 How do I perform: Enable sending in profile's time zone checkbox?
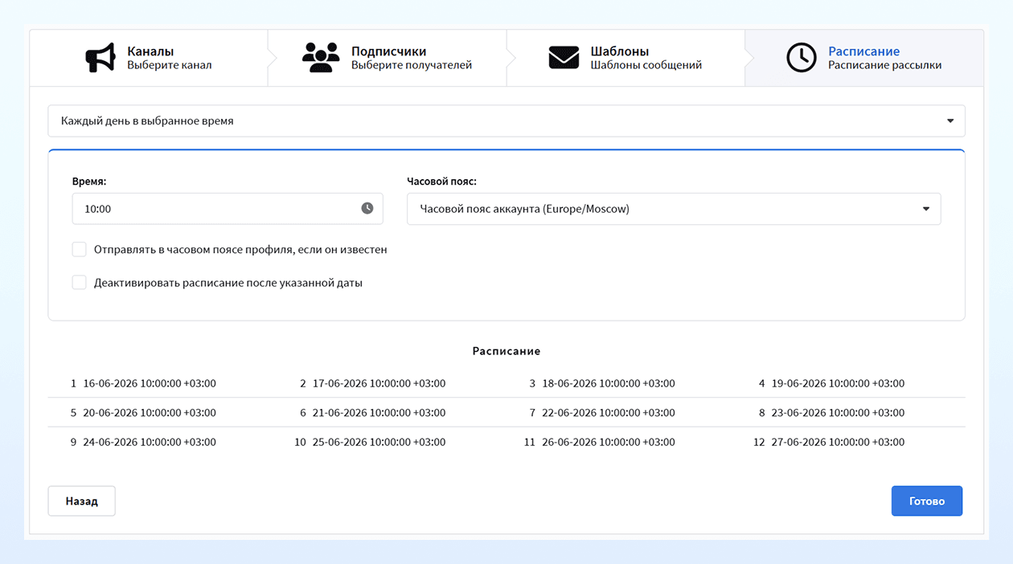pyautogui.click(x=79, y=249)
